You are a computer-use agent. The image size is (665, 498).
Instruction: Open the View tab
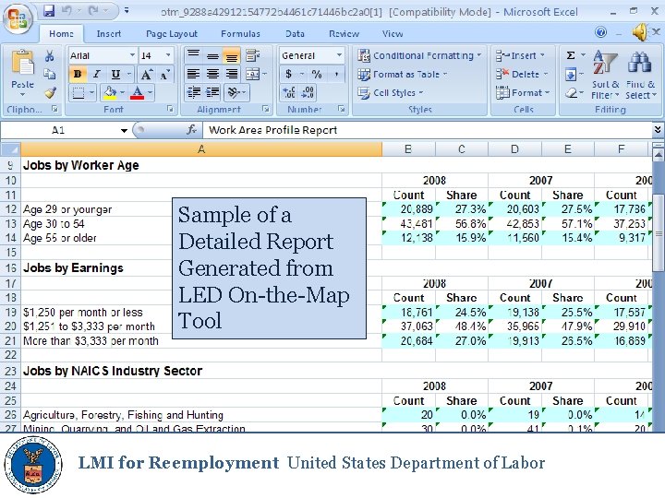point(393,33)
